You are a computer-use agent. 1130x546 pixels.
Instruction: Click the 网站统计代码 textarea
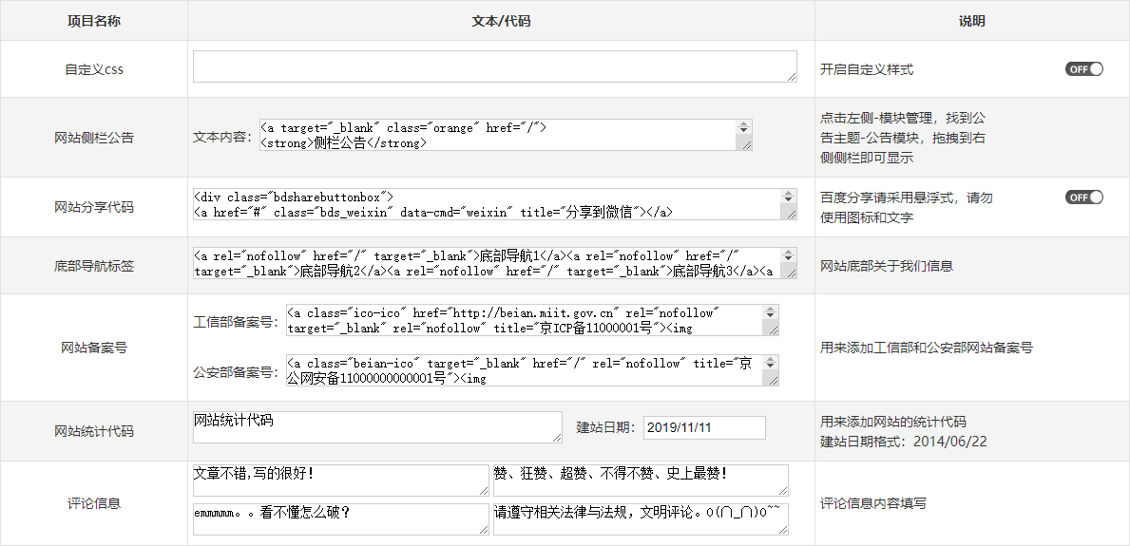(x=376, y=426)
